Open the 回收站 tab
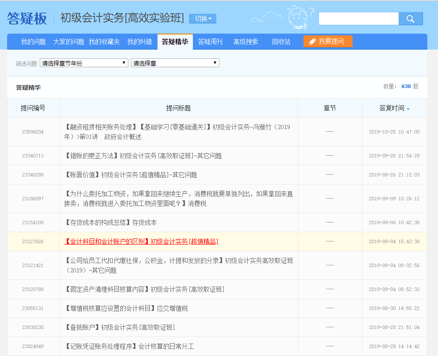The height and width of the screenshot is (356, 438). (281, 41)
